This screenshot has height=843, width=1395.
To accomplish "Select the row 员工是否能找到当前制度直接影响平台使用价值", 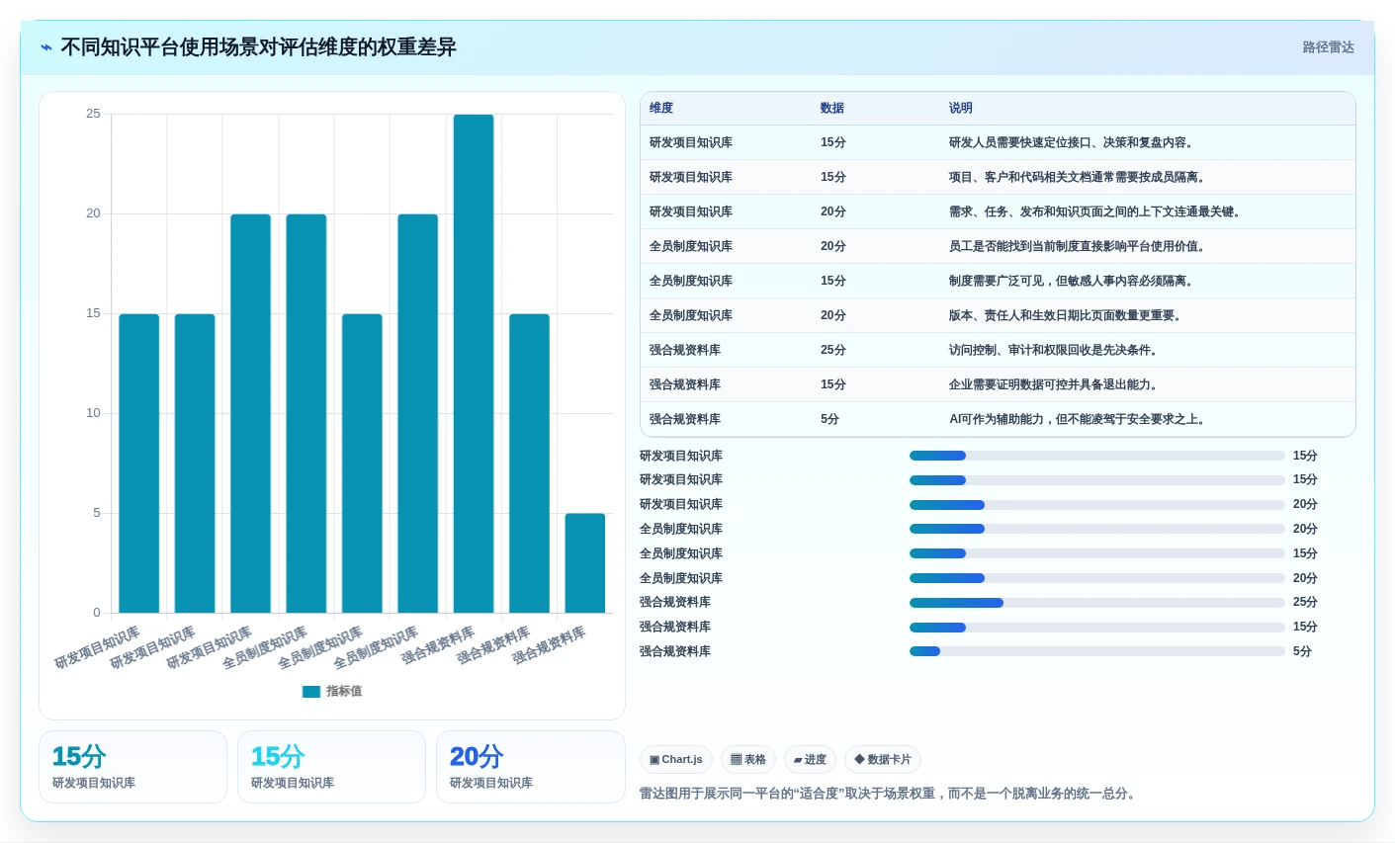I will pyautogui.click(x=998, y=246).
